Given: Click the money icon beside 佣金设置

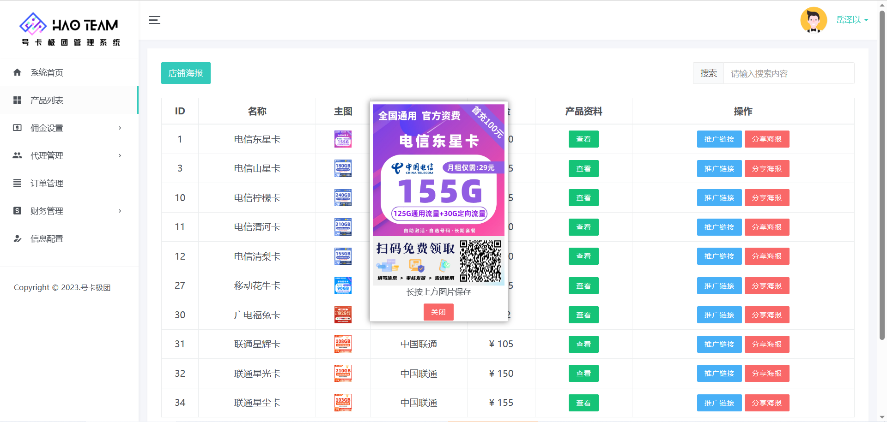Looking at the screenshot, I should click(x=17, y=128).
